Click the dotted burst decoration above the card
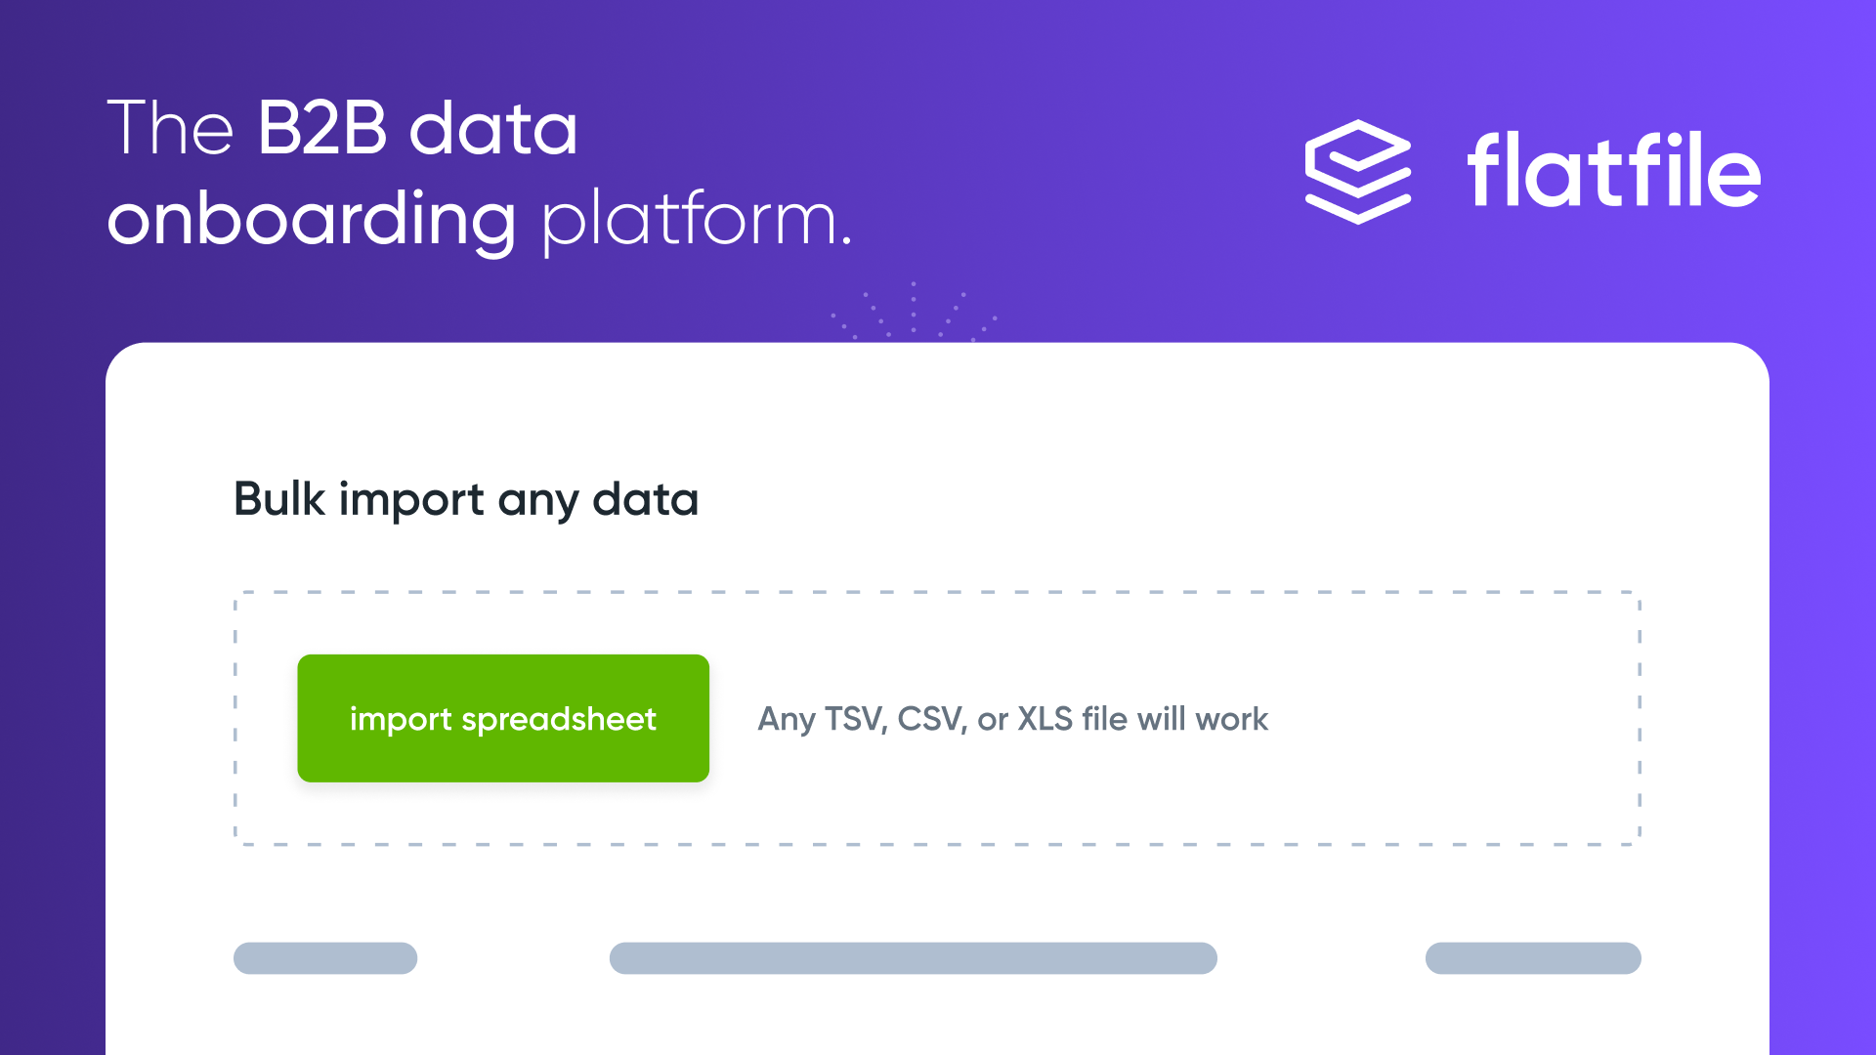The width and height of the screenshot is (1876, 1055). click(914, 313)
